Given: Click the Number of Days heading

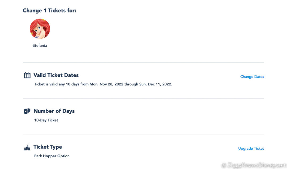Looking at the screenshot, I should 54,111.
